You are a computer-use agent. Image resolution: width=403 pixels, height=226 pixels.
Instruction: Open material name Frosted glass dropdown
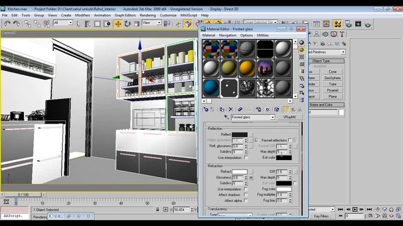pyautogui.click(x=253, y=117)
